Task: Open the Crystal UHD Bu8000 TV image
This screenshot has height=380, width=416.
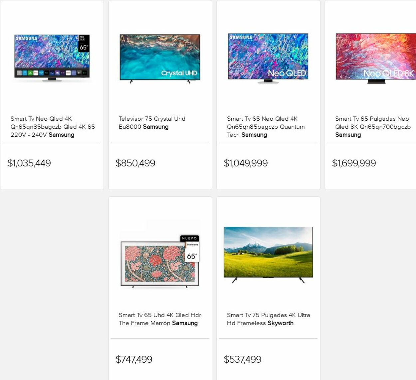Action: click(160, 58)
